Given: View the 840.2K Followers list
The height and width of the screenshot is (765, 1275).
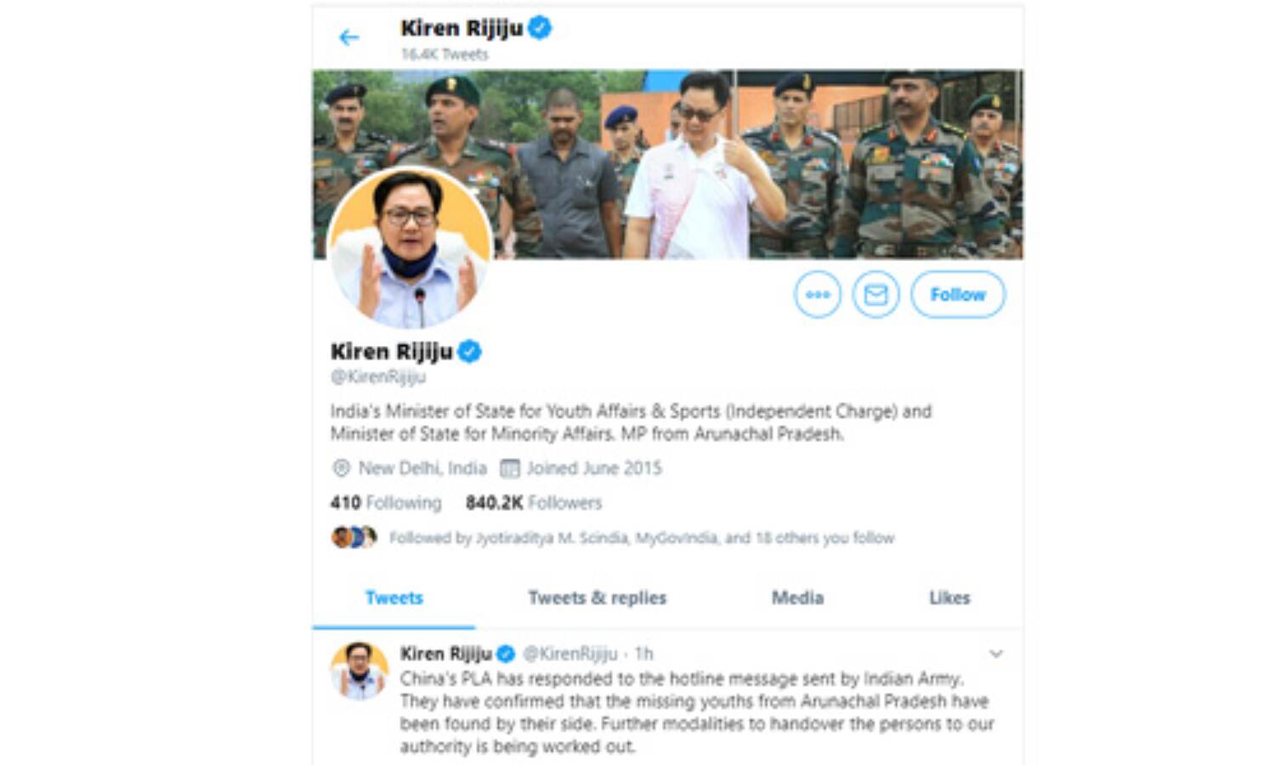Looking at the screenshot, I should (534, 503).
